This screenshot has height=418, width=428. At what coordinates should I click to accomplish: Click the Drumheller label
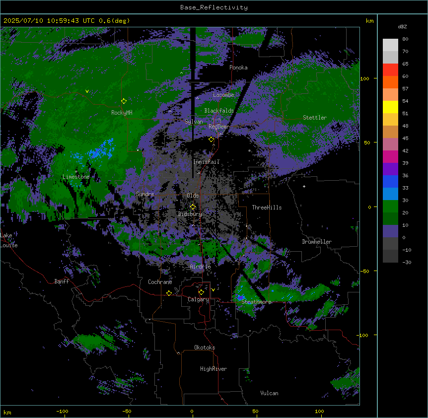(317, 242)
